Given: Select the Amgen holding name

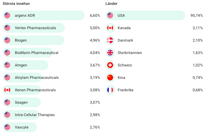Looking at the screenshot, I should 21,65.
